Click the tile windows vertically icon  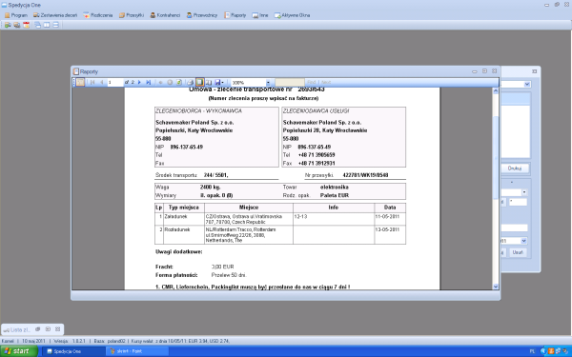(x=47, y=25)
